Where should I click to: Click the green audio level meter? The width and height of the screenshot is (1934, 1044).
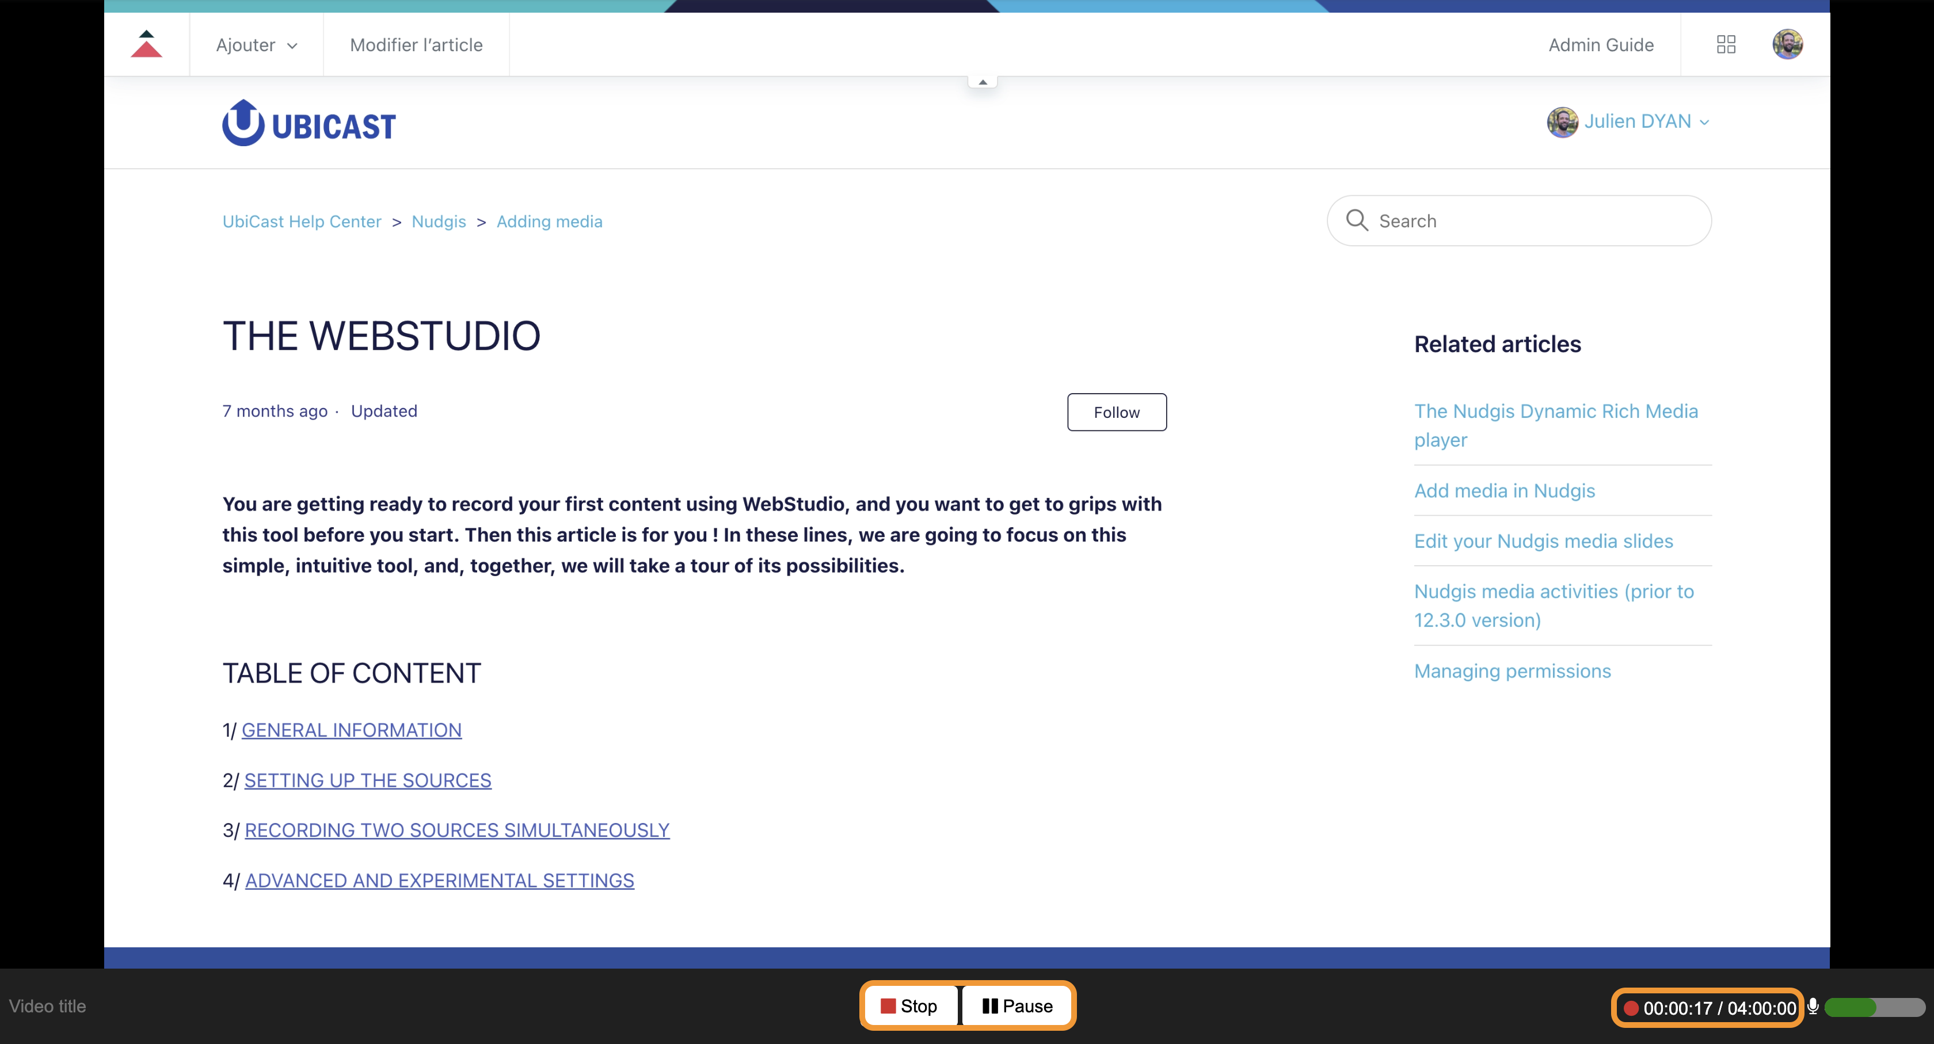[1875, 1007]
